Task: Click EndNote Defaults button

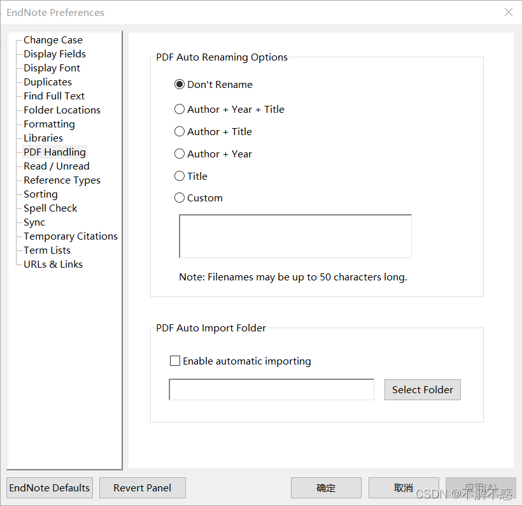Action: [x=50, y=488]
